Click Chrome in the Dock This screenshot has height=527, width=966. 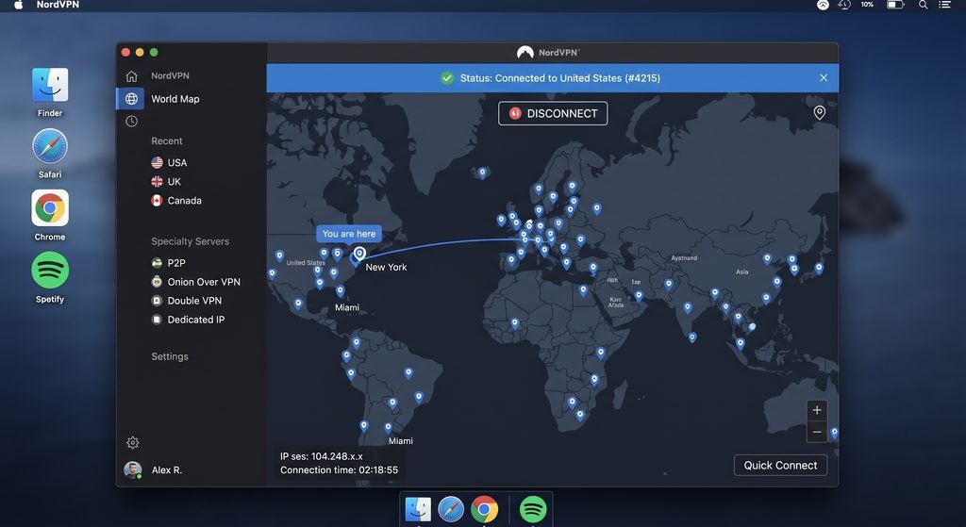click(x=484, y=509)
